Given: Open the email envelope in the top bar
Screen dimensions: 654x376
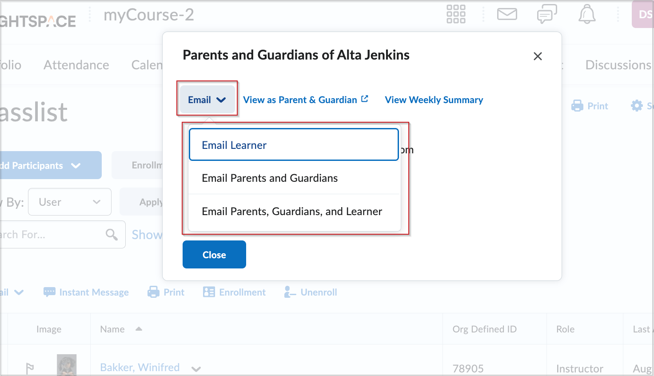Looking at the screenshot, I should coord(507,14).
